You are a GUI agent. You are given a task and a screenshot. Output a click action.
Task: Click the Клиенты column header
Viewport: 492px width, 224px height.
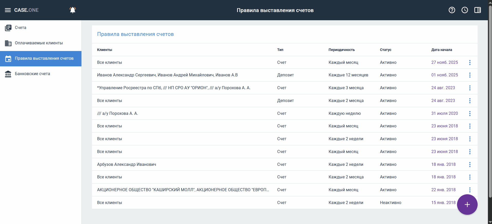(x=105, y=50)
